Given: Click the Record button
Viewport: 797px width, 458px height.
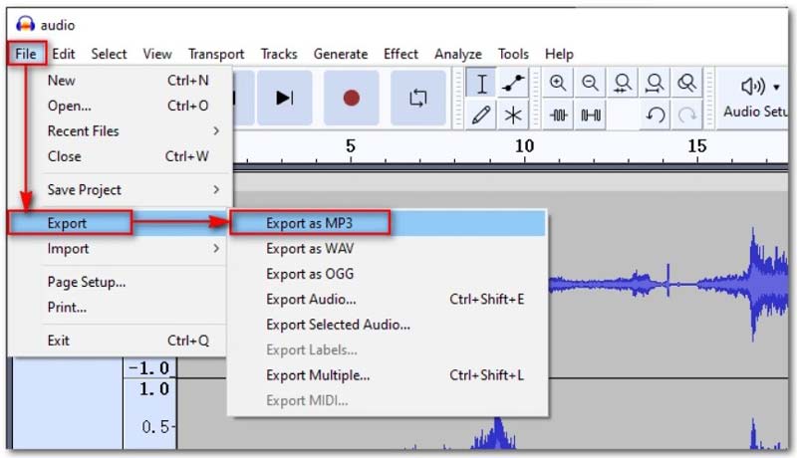Looking at the screenshot, I should (x=352, y=98).
